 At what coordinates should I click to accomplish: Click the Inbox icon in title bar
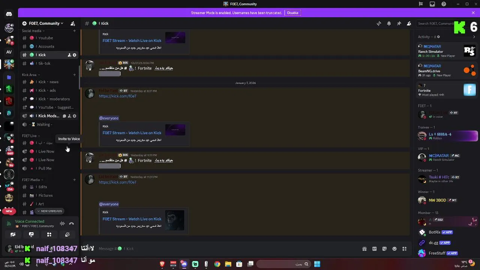pyautogui.click(x=432, y=4)
